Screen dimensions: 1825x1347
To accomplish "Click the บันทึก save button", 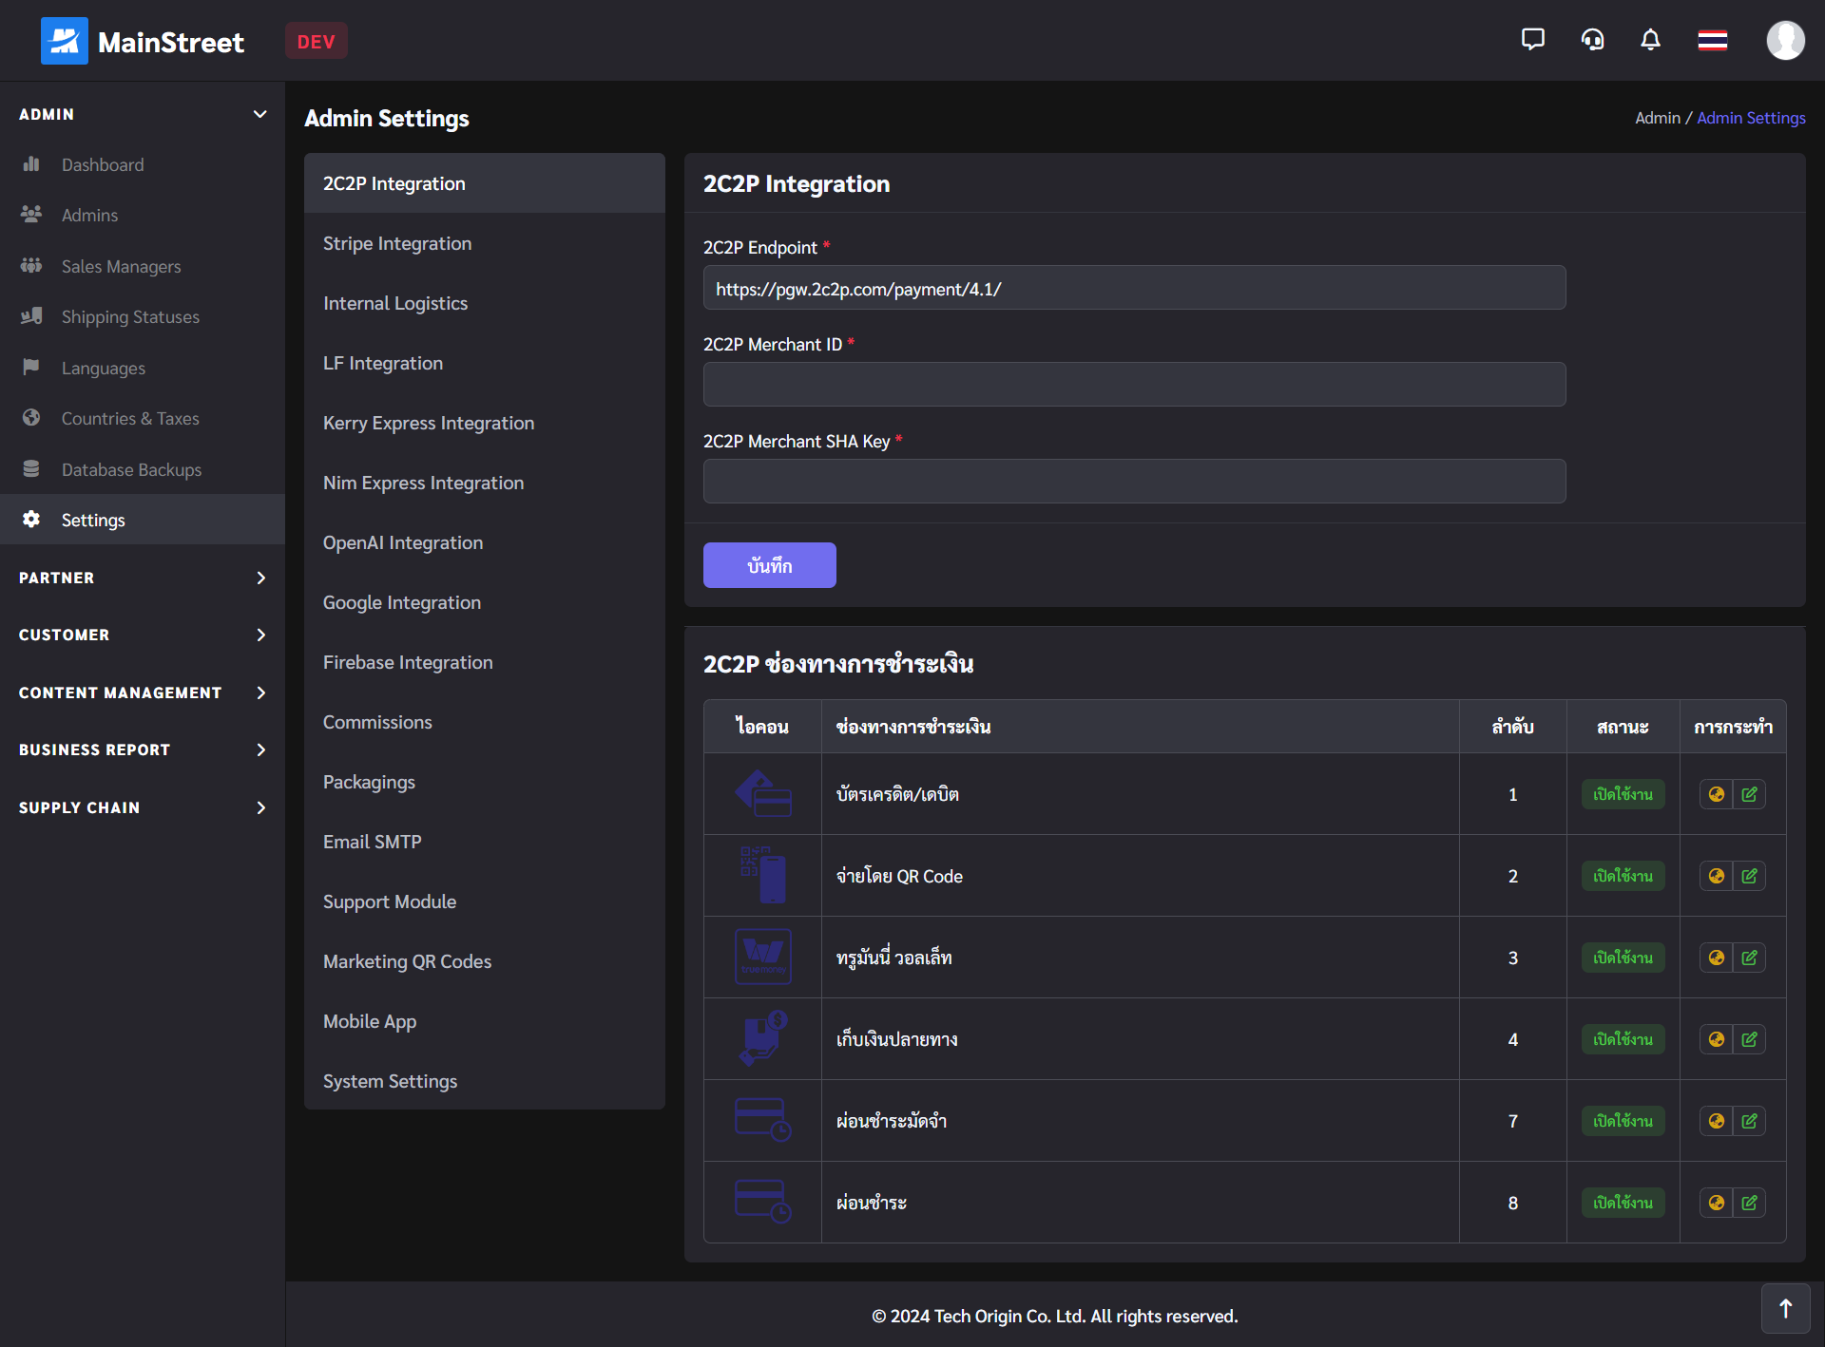I will (770, 565).
